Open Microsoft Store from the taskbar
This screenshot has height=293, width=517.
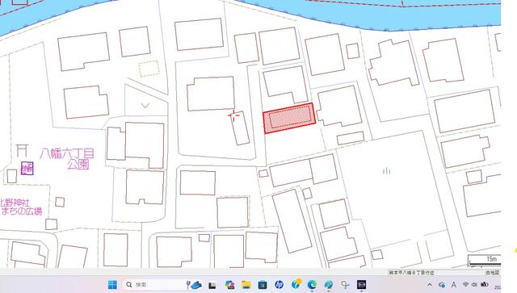[263, 285]
